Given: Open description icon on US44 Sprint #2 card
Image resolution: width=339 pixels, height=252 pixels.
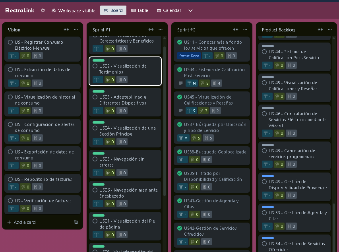Looking at the screenshot, I should [x=181, y=83].
